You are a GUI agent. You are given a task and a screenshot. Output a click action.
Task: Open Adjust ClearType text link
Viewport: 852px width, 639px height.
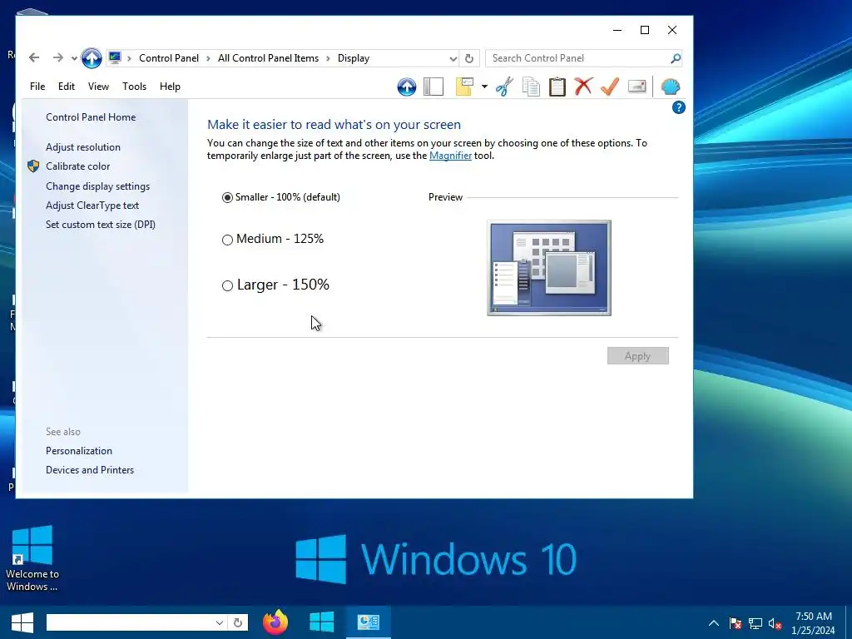click(x=92, y=206)
